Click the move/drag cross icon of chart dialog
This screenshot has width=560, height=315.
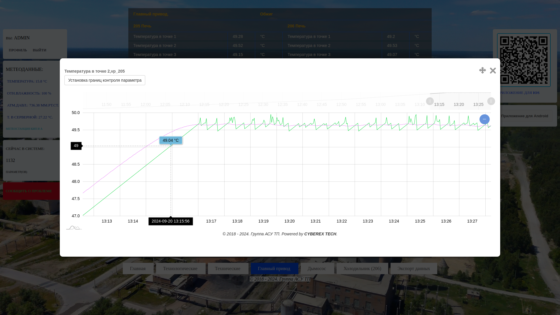pyautogui.click(x=482, y=70)
